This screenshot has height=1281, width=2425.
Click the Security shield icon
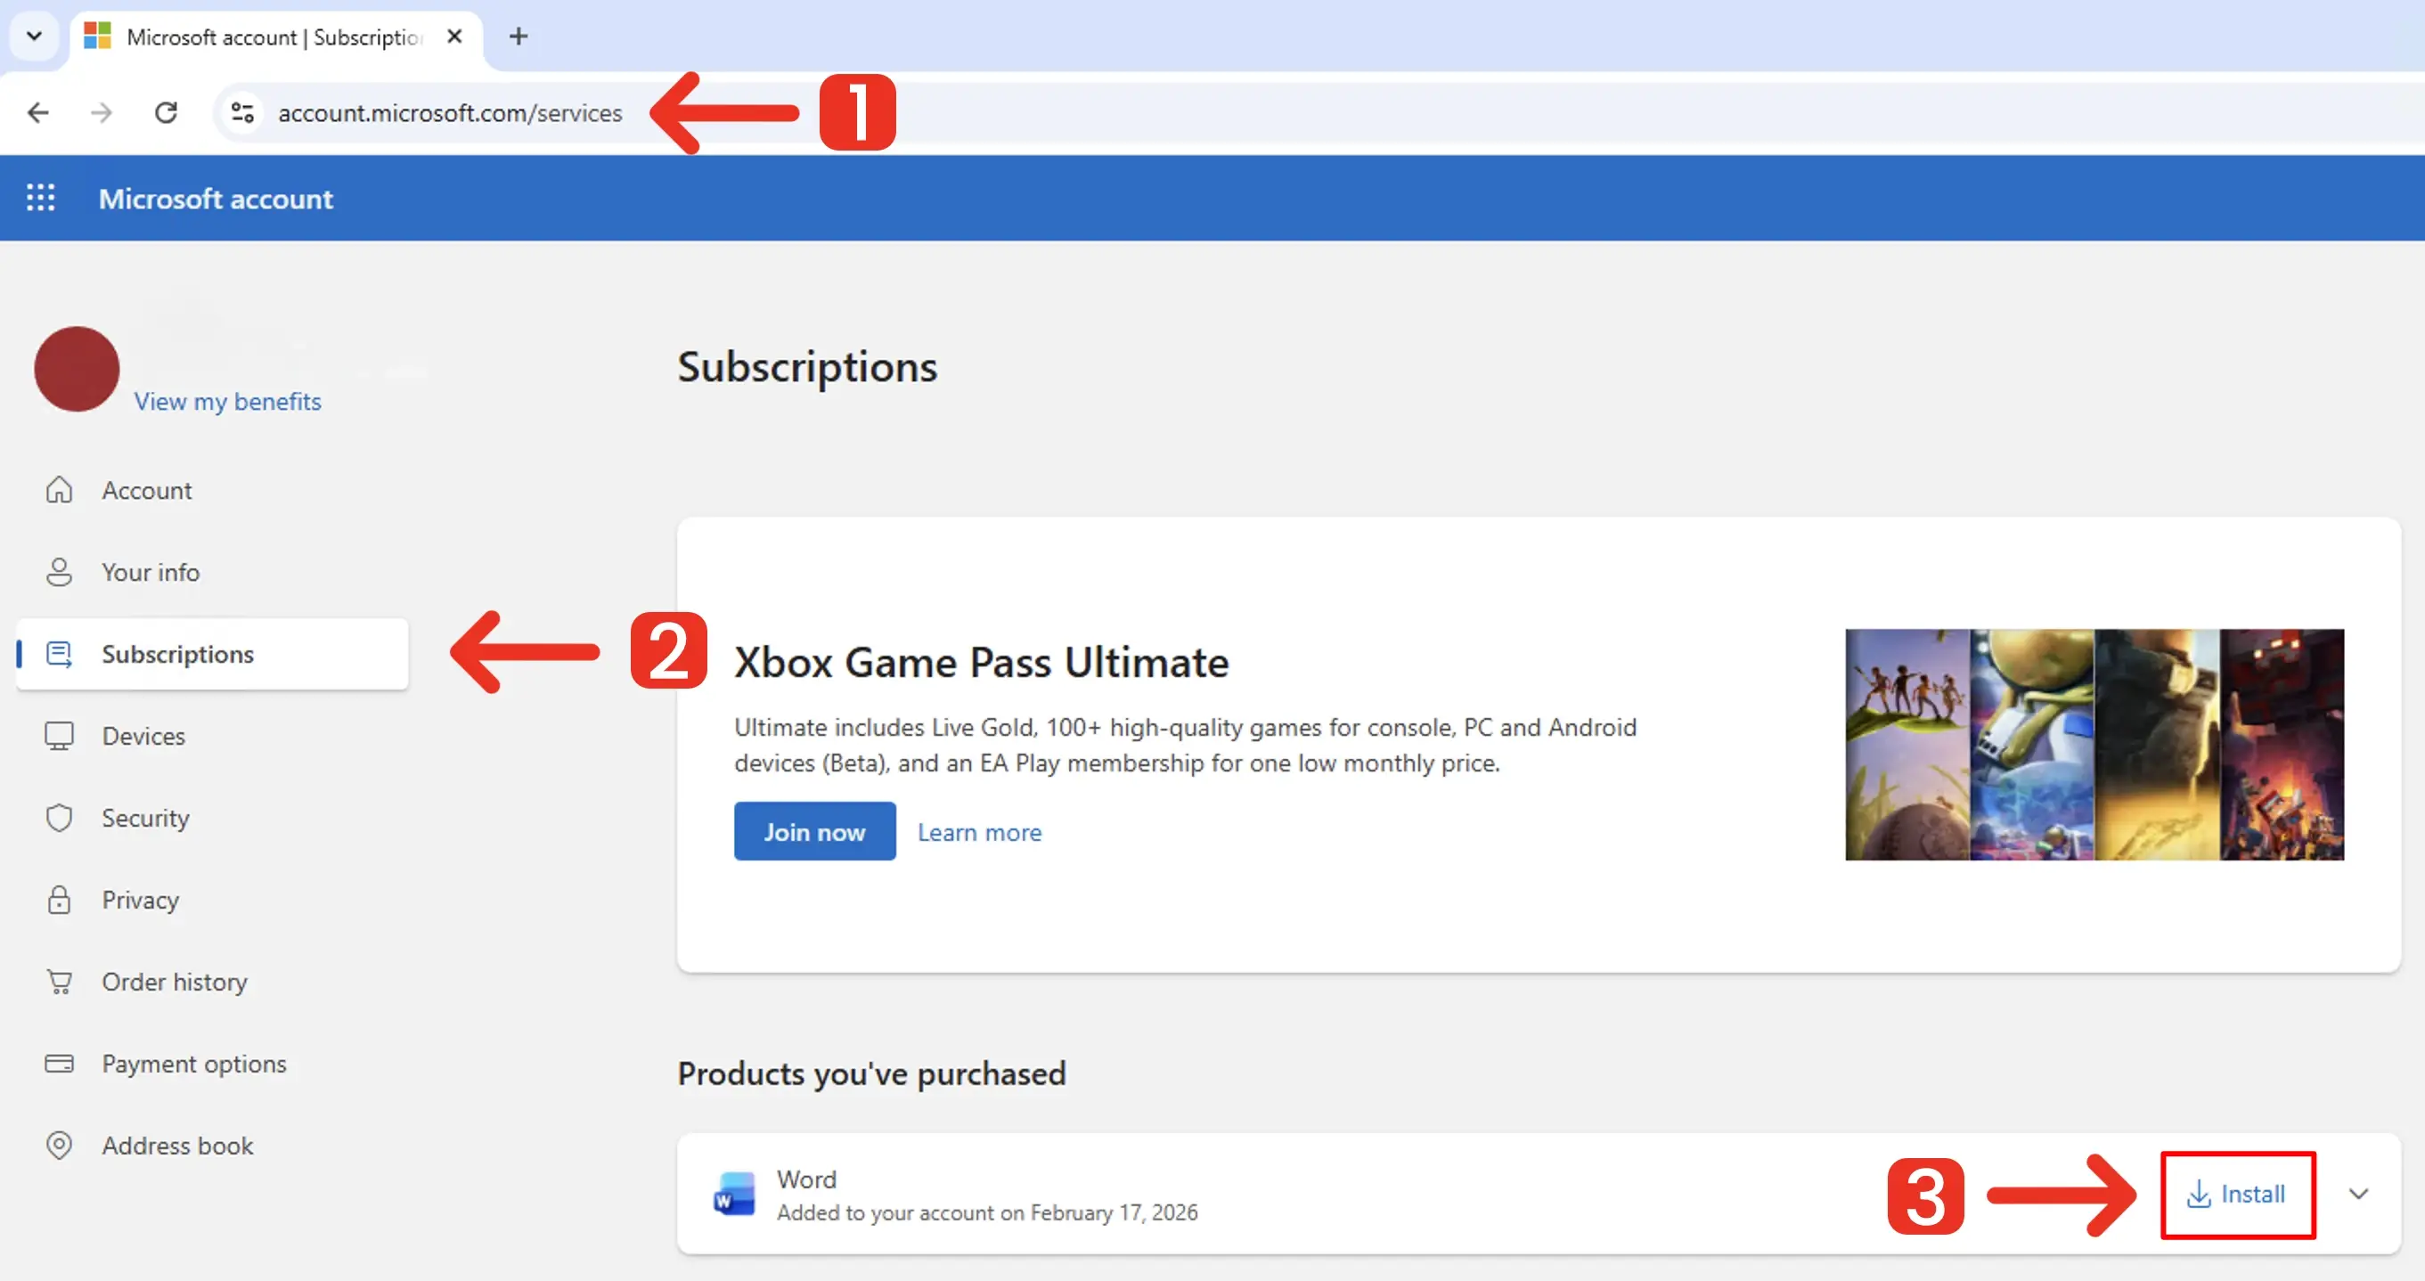coord(60,817)
